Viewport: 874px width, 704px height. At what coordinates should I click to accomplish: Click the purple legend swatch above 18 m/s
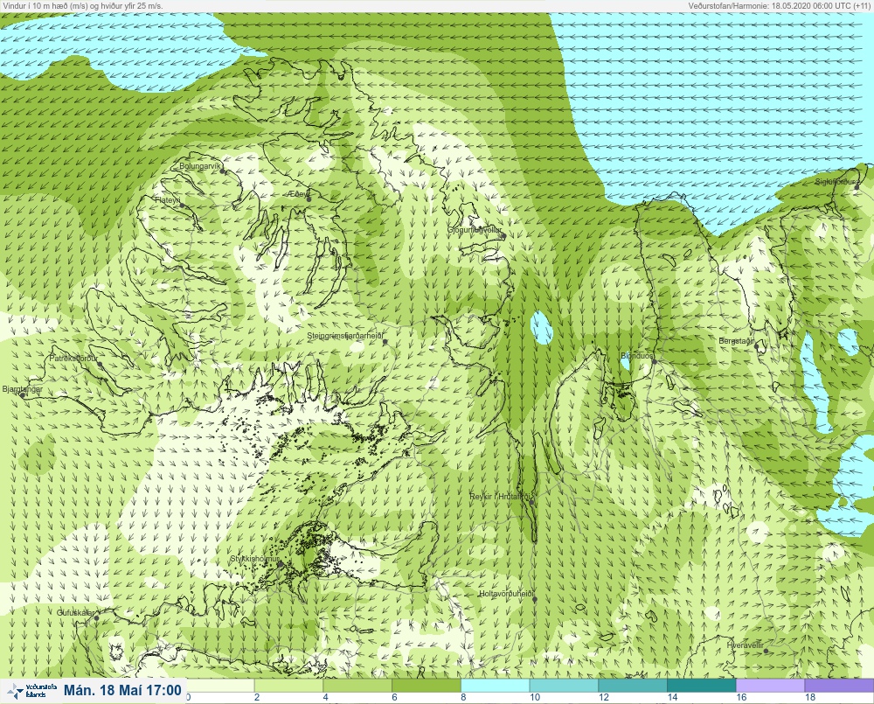coord(839,685)
